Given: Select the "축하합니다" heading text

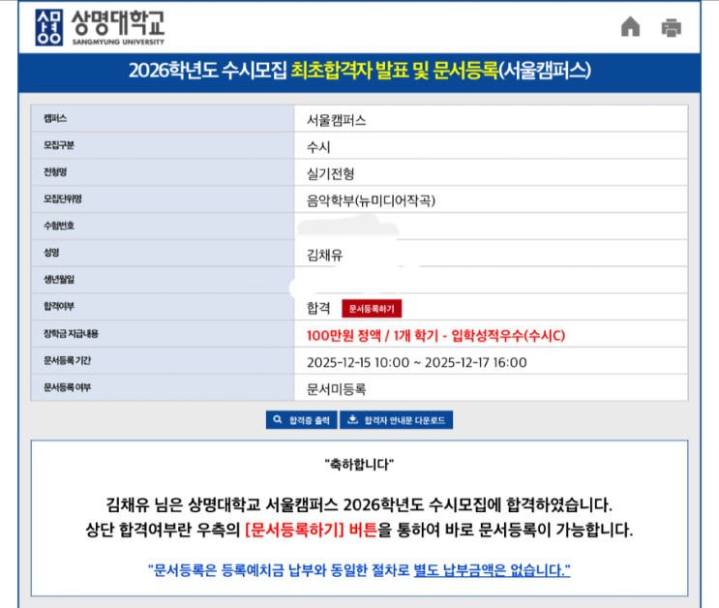Looking at the screenshot, I should click(x=359, y=465).
